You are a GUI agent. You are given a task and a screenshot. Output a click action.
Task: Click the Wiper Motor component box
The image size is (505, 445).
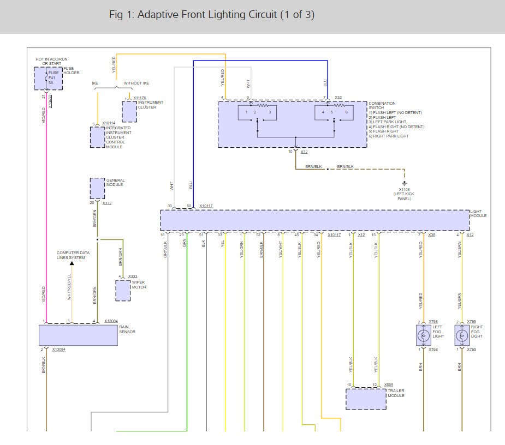(123, 291)
